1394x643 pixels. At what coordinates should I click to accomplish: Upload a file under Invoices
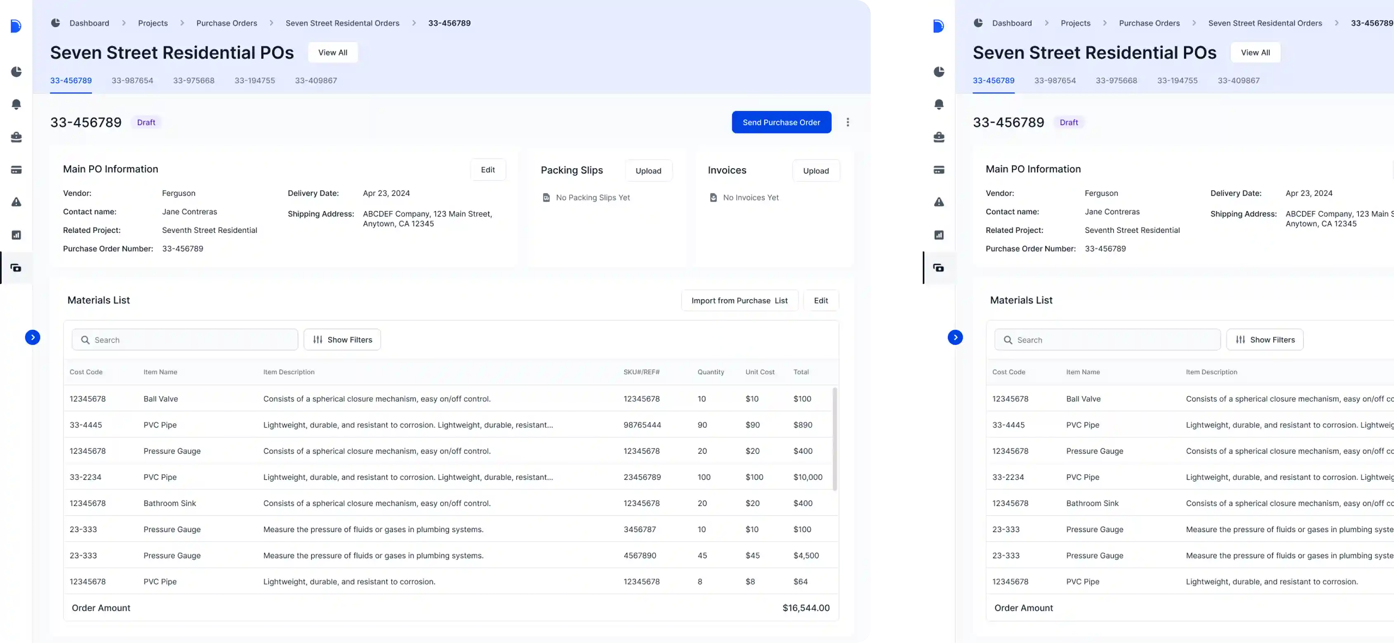pyautogui.click(x=816, y=171)
